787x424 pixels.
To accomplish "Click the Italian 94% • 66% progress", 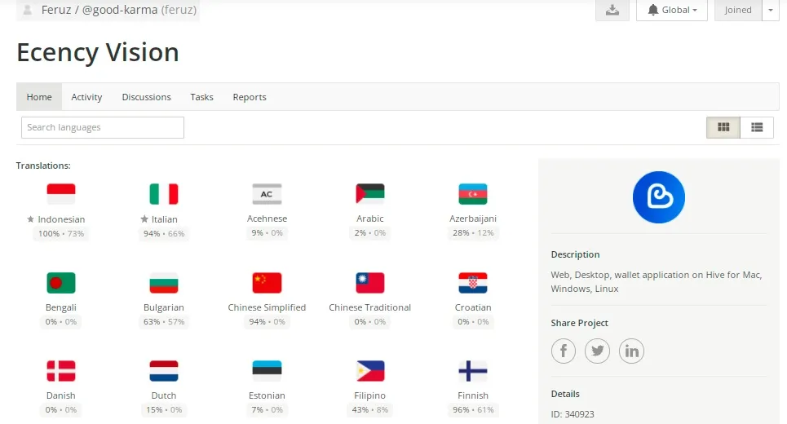I will click(x=164, y=233).
